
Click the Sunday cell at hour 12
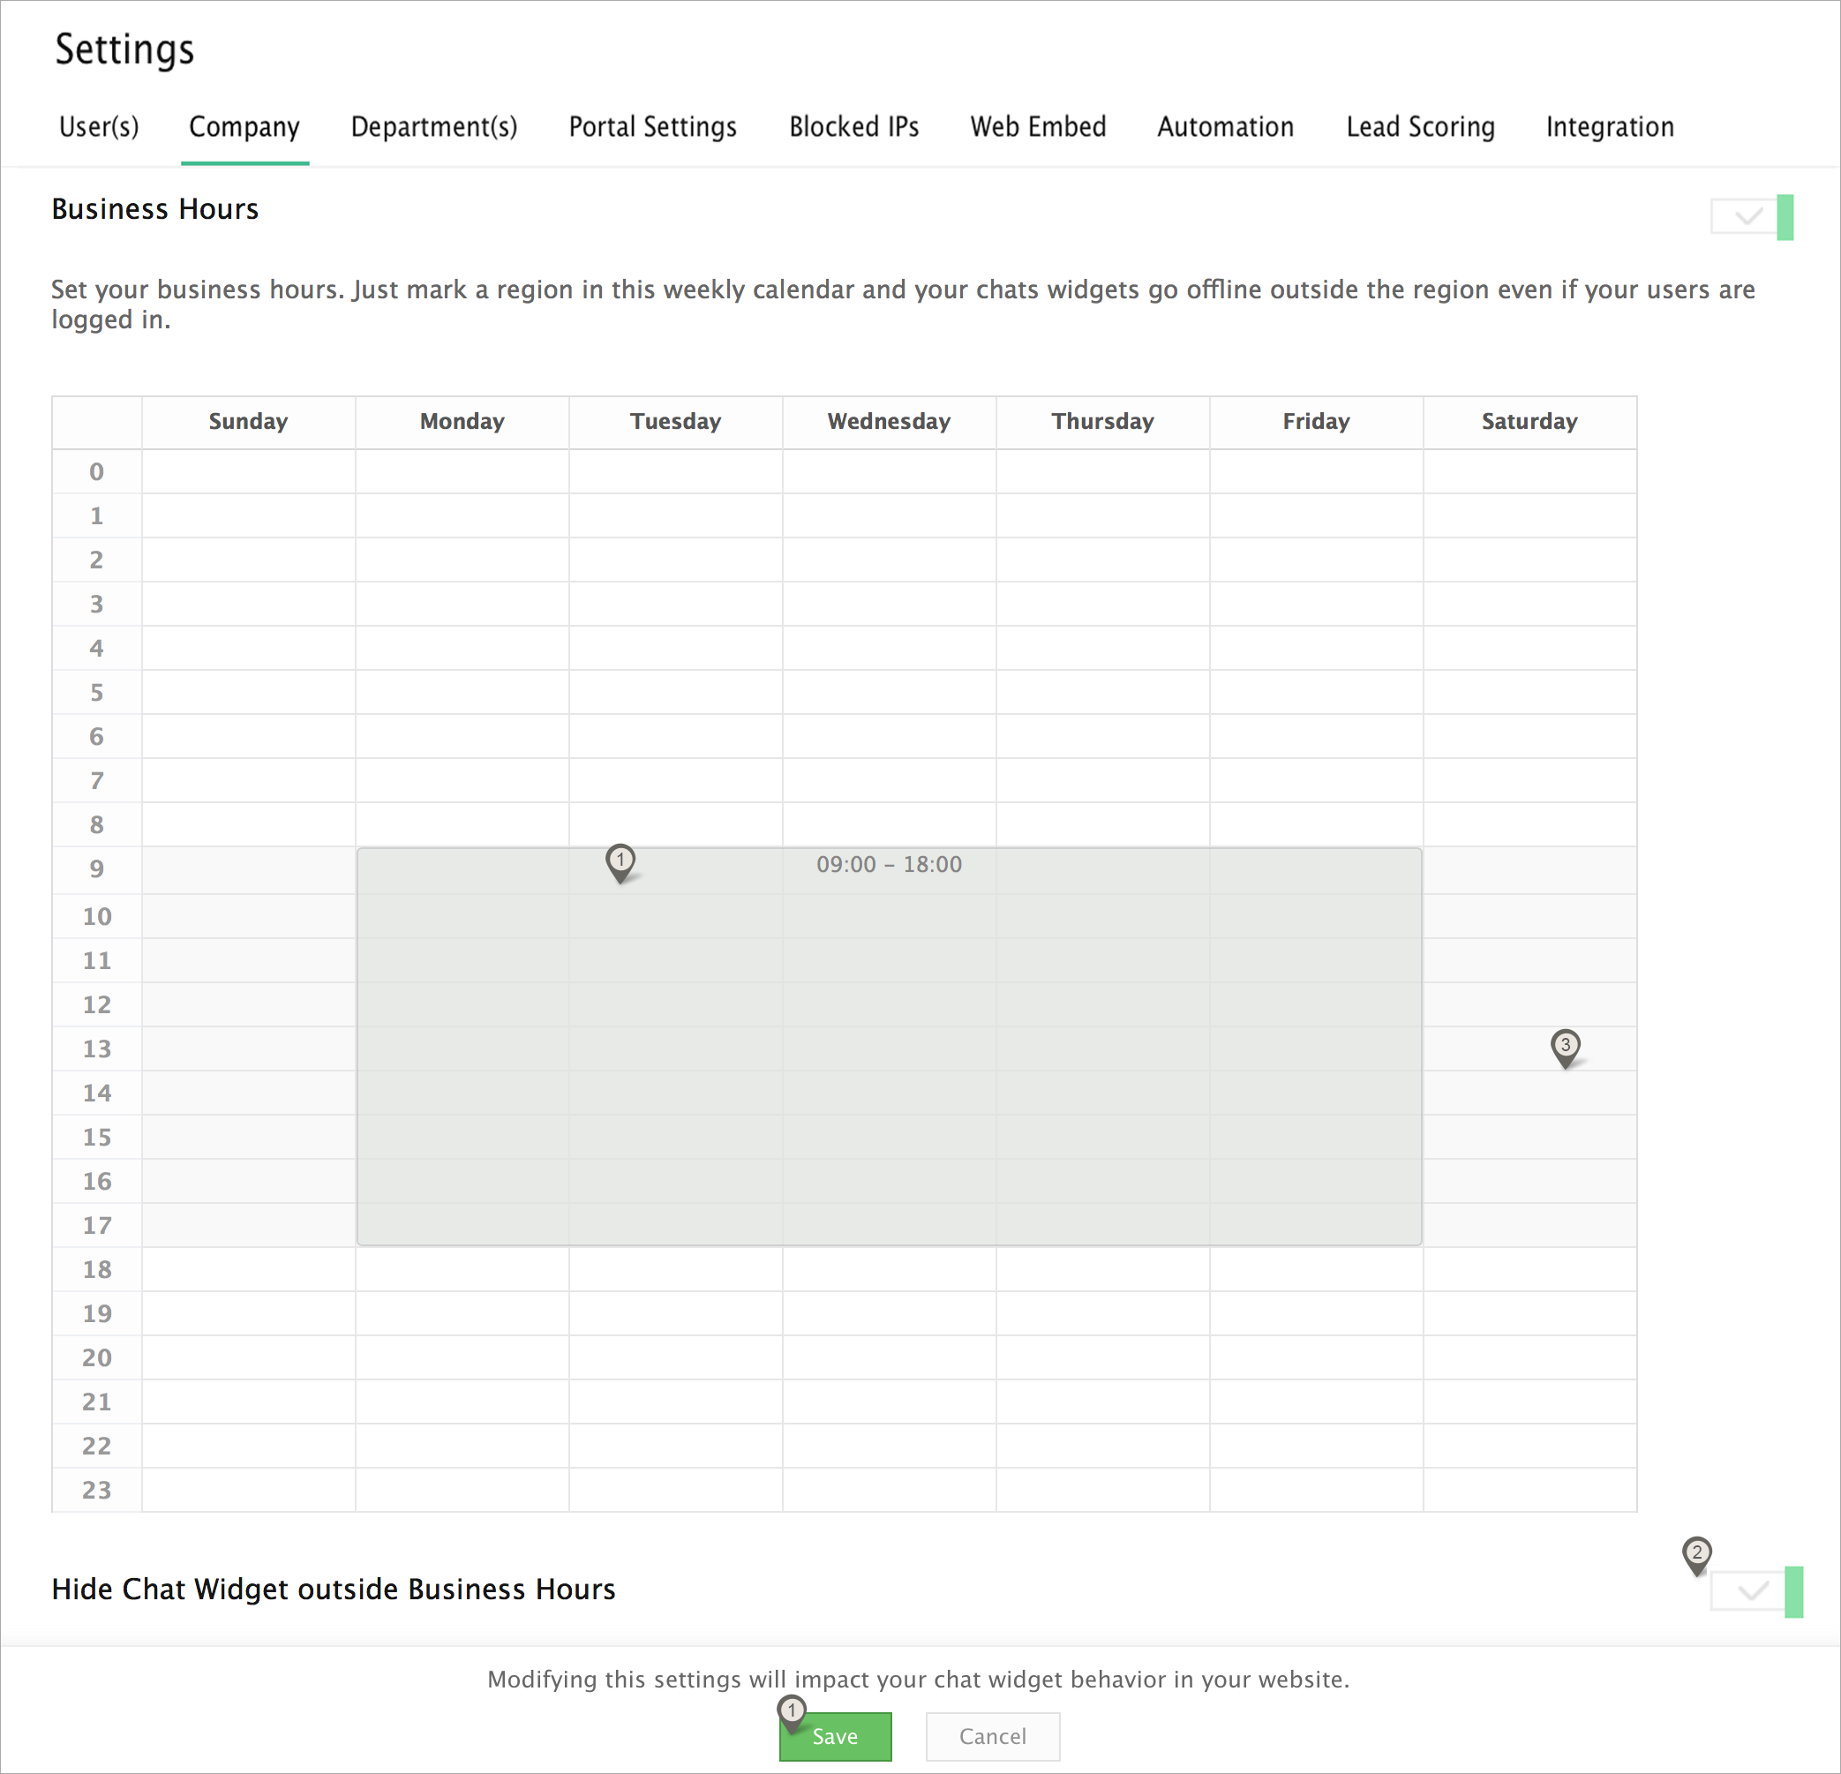(248, 1004)
